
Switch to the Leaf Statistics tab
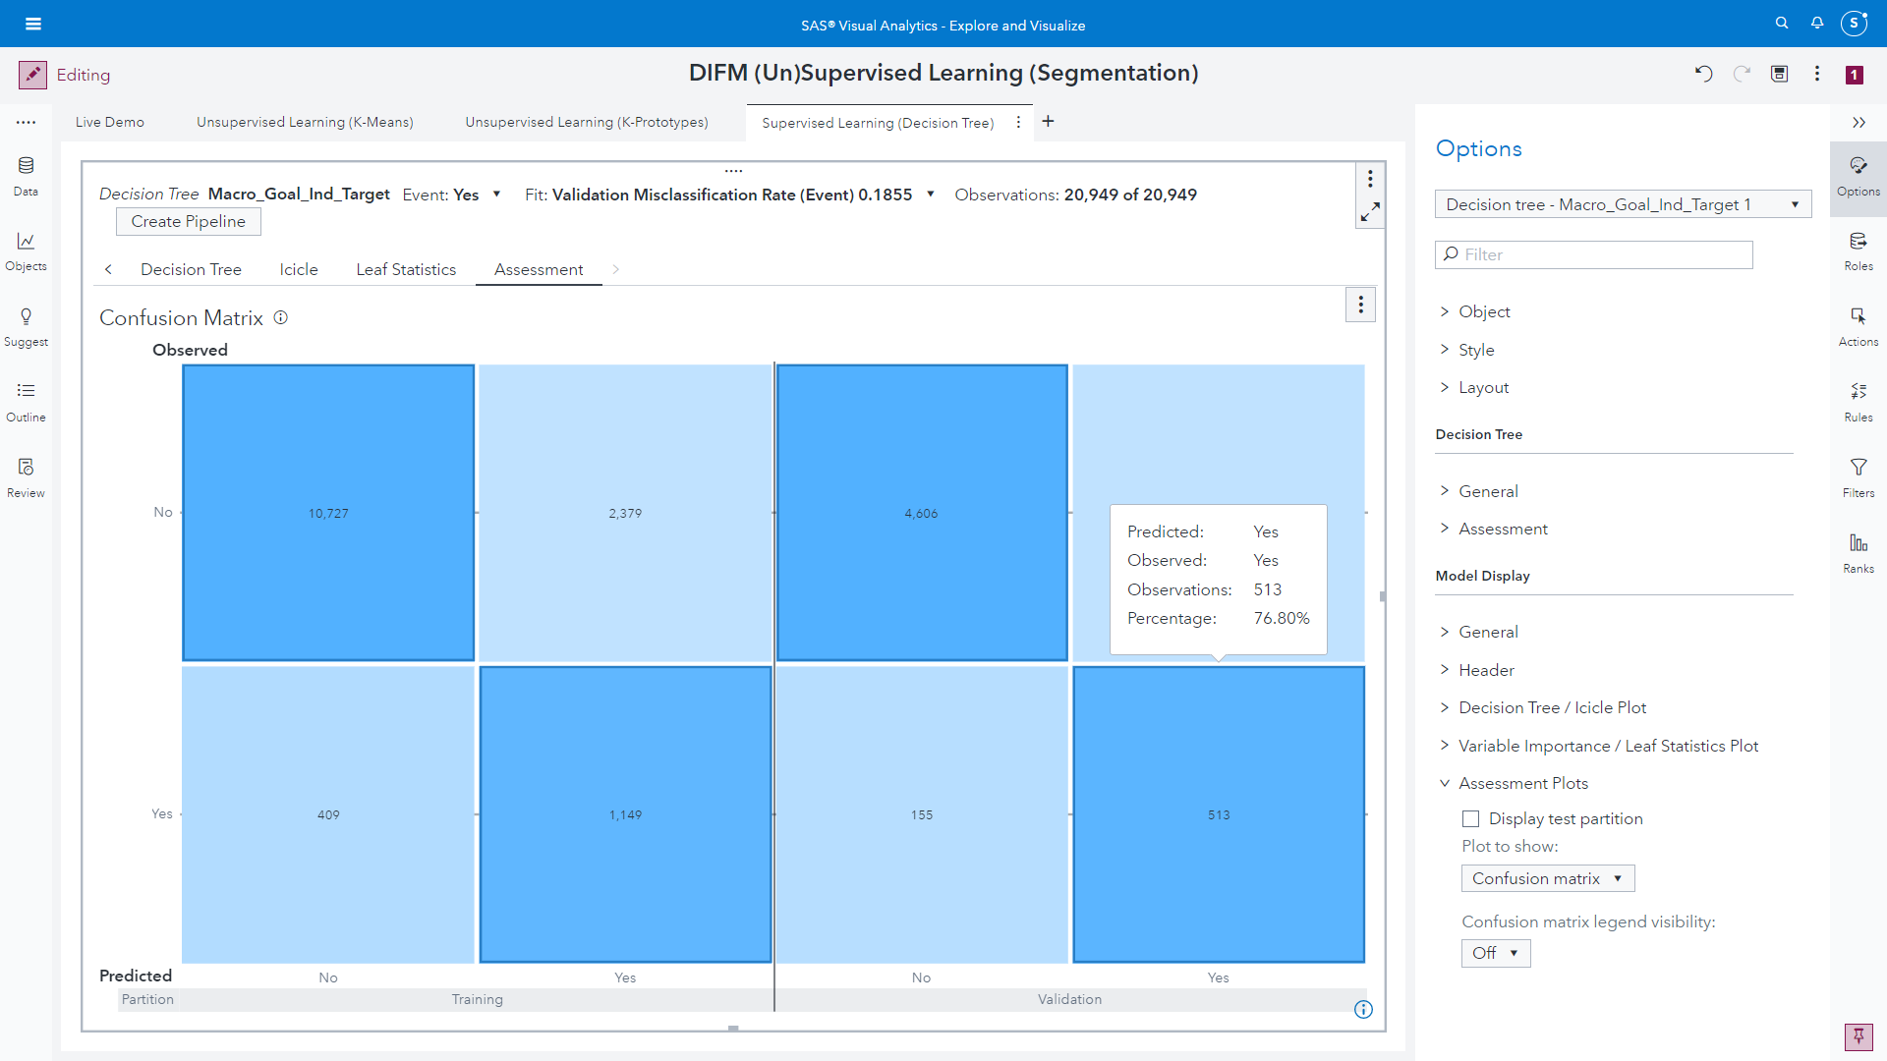tap(406, 269)
